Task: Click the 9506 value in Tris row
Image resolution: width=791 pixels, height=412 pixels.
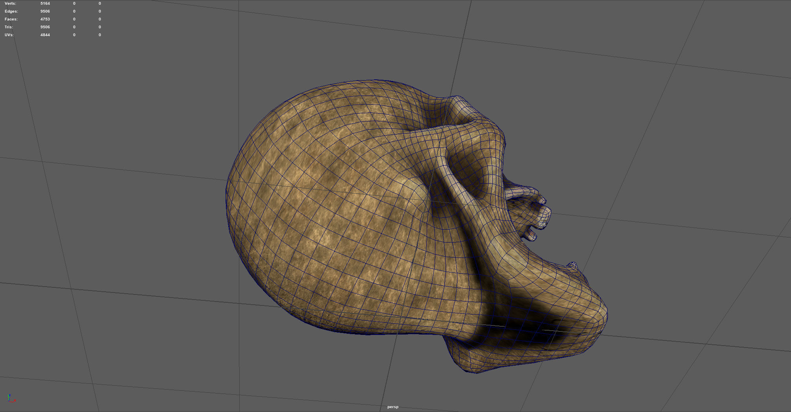Action: point(45,27)
